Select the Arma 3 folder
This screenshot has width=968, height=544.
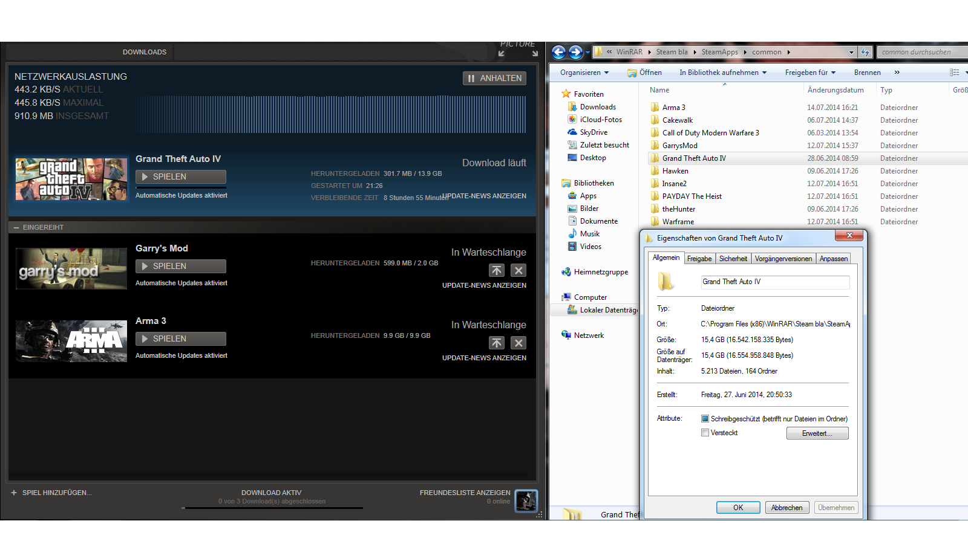(x=673, y=108)
